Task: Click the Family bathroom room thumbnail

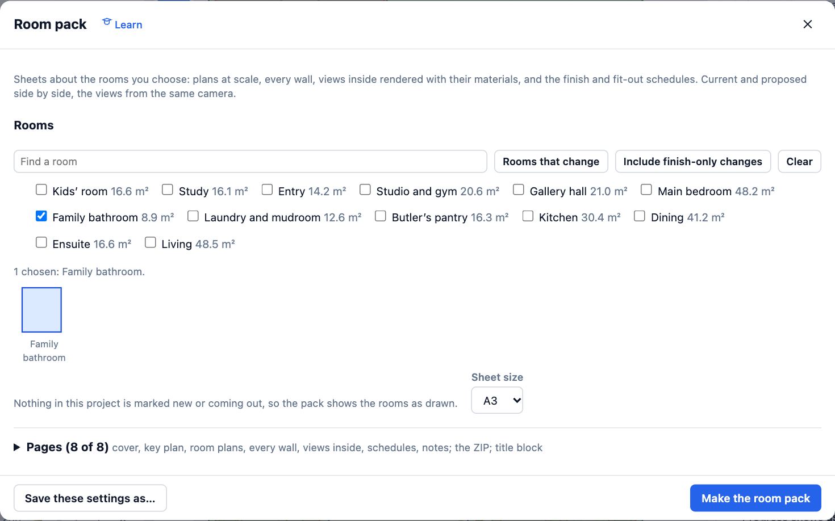Action: [41, 310]
